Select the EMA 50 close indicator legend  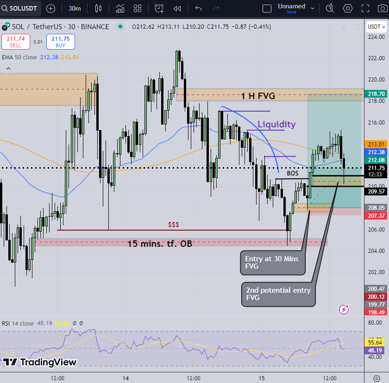point(19,57)
